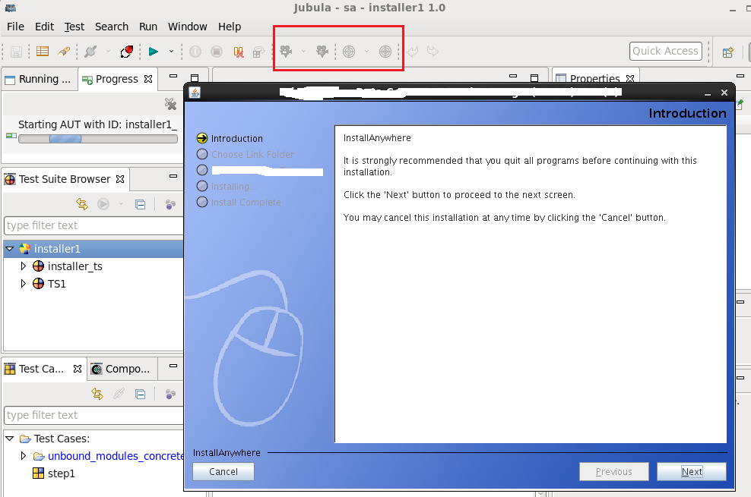The image size is (751, 497).
Task: Collapse all in Test Suite Browser
Action: 141,205
